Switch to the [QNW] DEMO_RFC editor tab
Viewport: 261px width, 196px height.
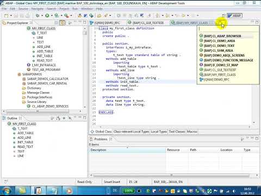[105, 23]
